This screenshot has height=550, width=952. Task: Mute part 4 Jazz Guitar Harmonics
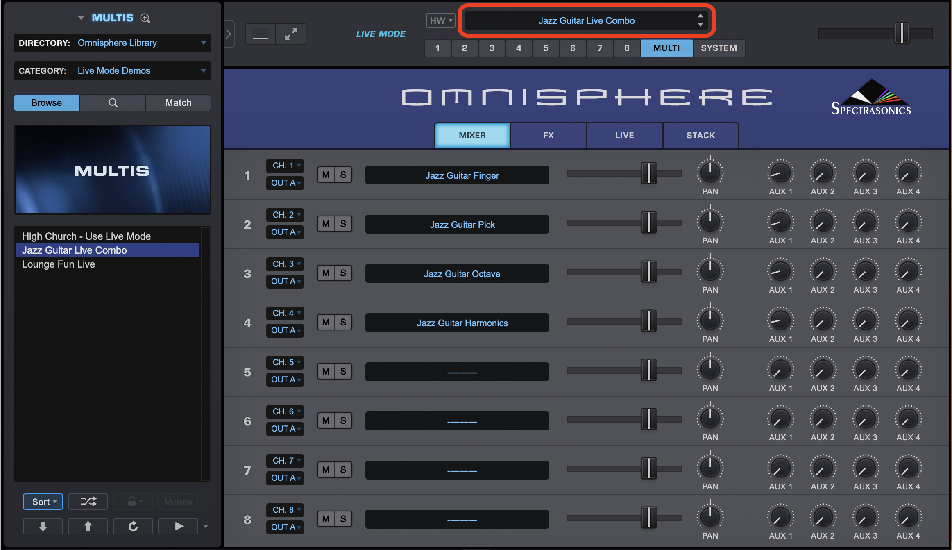326,323
